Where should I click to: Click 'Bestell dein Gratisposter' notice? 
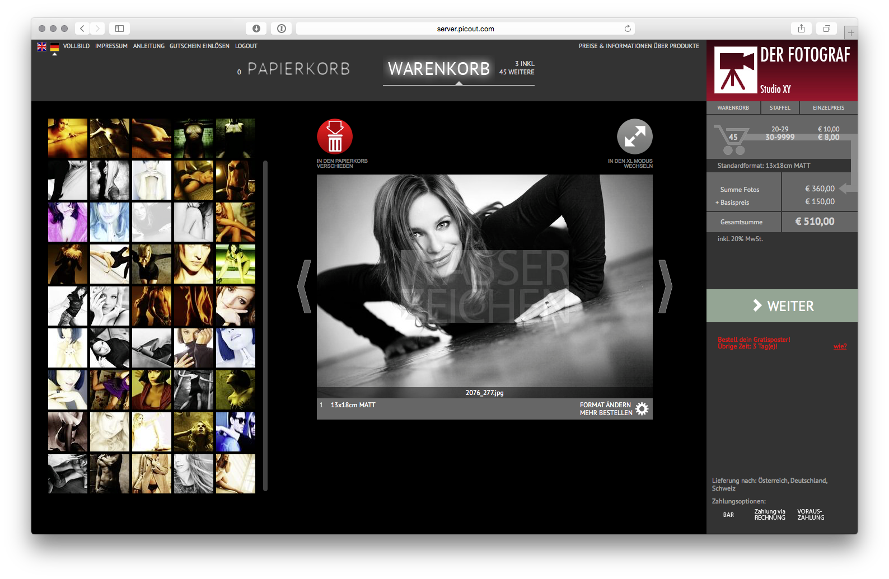tap(754, 340)
